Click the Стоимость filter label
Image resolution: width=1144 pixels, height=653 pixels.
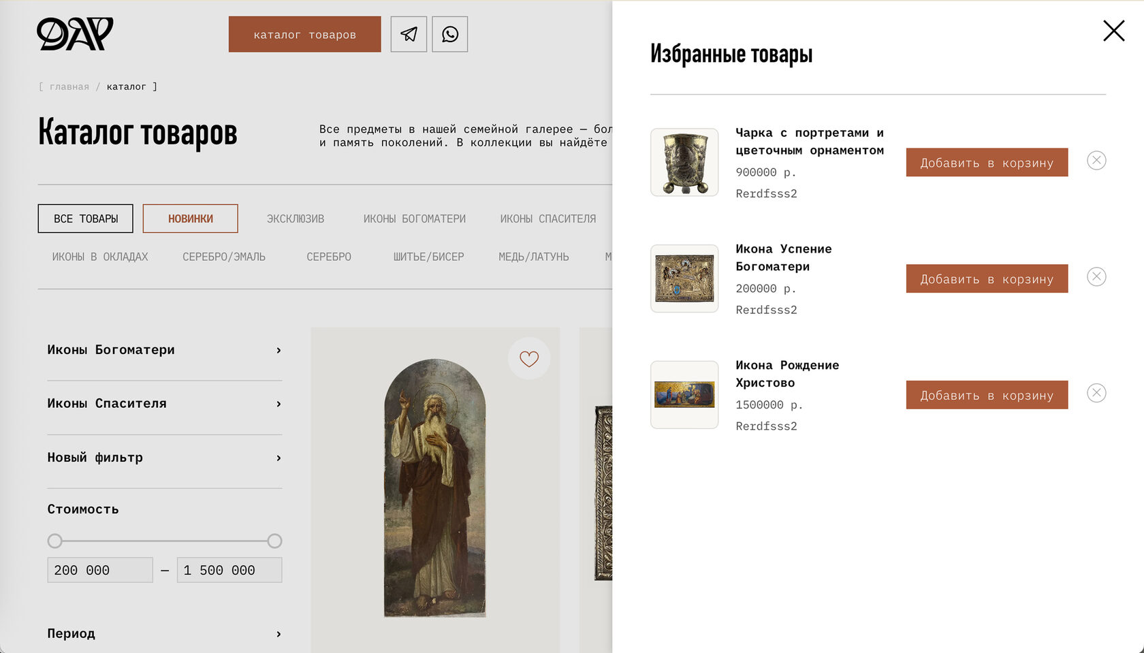(83, 509)
